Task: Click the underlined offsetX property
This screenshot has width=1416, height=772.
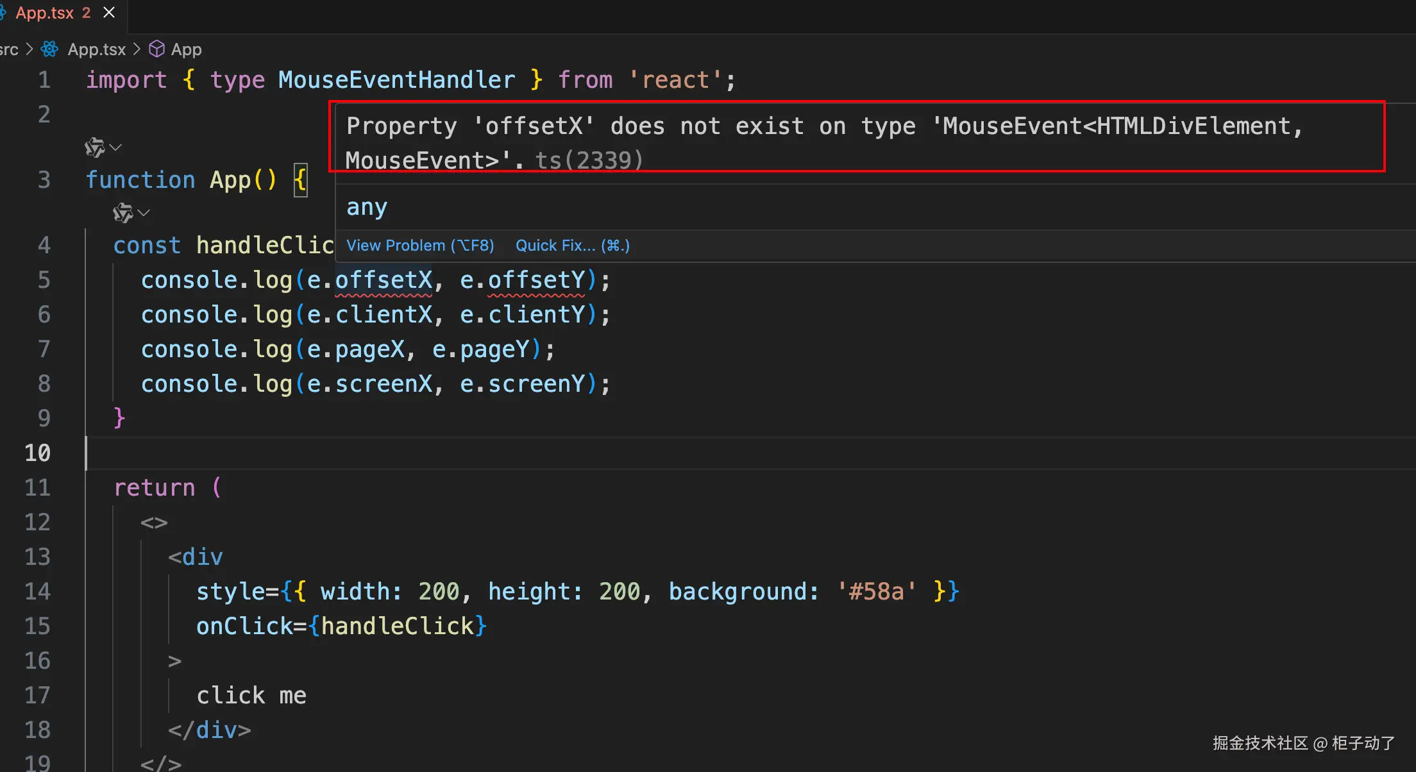Action: [383, 280]
